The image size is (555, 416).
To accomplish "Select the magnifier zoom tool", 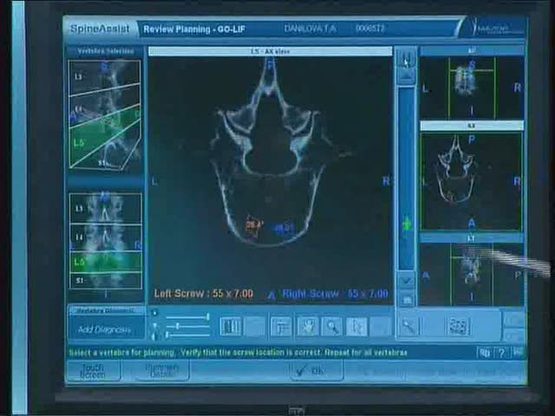I will (331, 326).
